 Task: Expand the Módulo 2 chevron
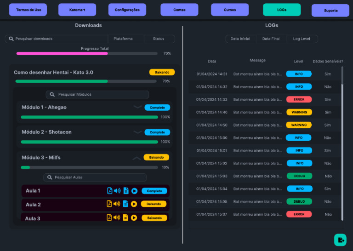[137, 132]
